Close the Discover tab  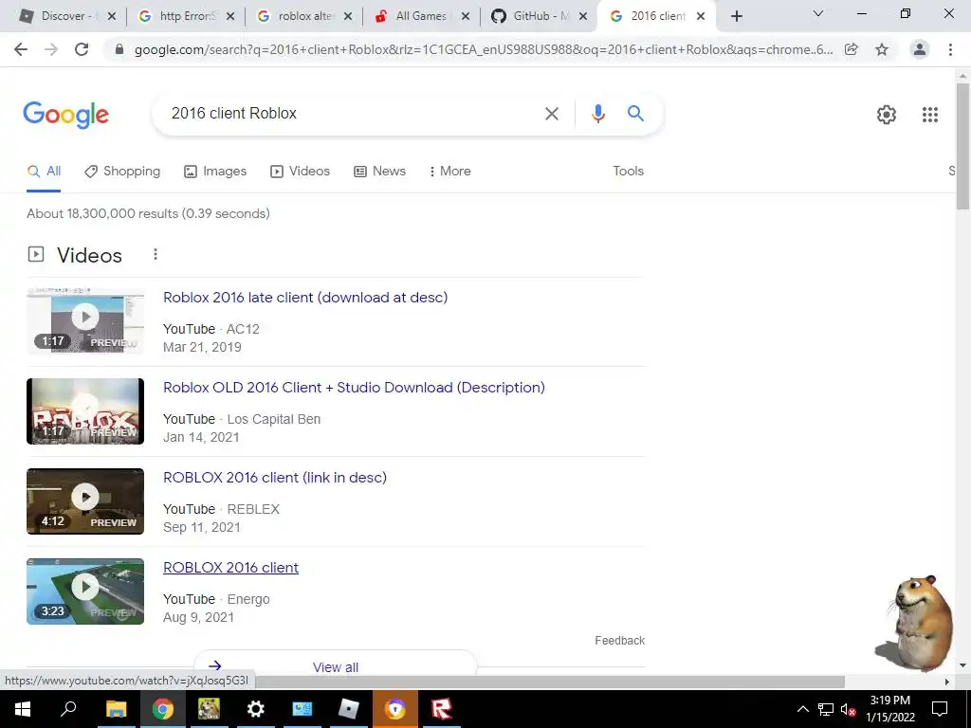(x=112, y=16)
